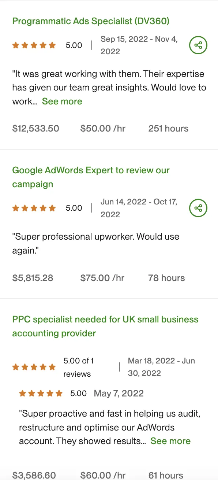Click star rating of DV360 job
218x480 pixels.
point(34,45)
